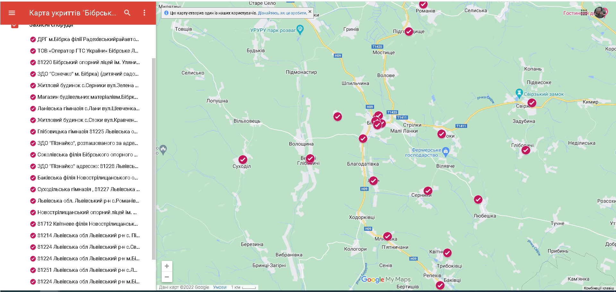Select Житловй будинок с.Серники item
The width and height of the screenshot is (616, 292).
[x=84, y=86]
